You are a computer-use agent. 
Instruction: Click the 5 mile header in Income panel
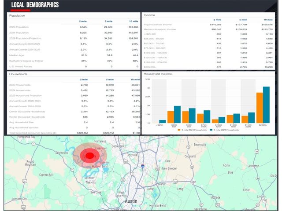243,20
